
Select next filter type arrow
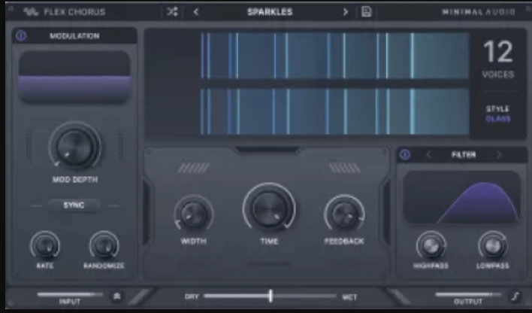[499, 155]
